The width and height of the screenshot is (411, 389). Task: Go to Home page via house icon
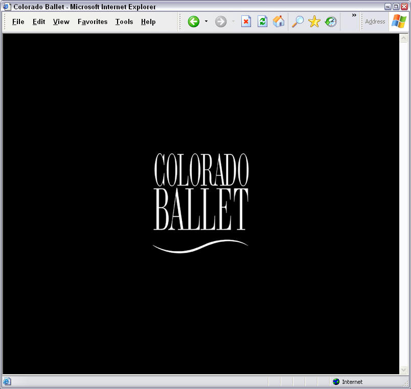279,21
